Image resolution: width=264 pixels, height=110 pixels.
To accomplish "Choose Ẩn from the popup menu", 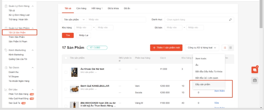I will point(209,65).
